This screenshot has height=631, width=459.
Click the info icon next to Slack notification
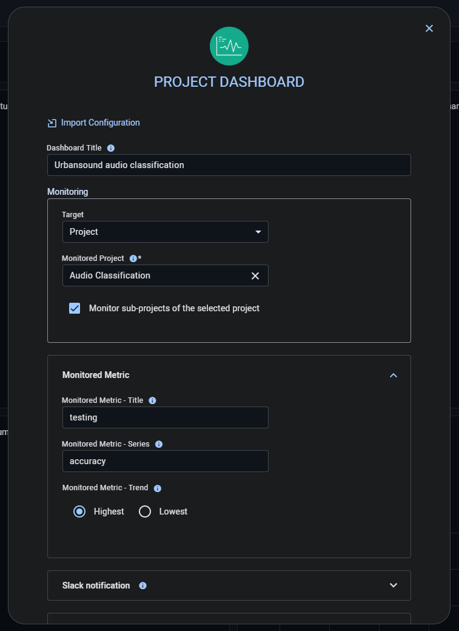142,585
